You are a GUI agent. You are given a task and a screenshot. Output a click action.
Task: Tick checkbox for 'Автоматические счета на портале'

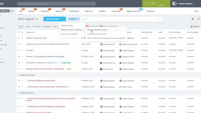click(19, 69)
